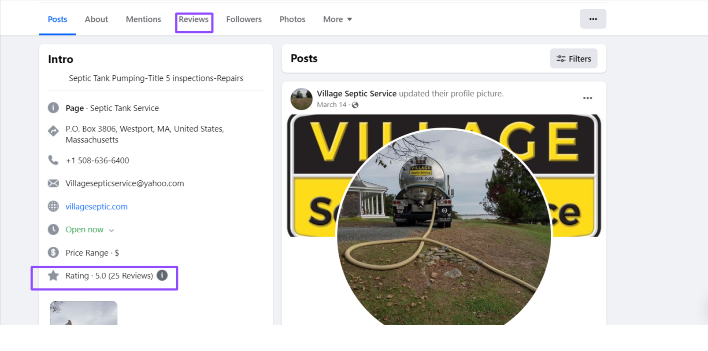The image size is (708, 351).
Task: Go to the Reviews tab
Action: click(194, 19)
